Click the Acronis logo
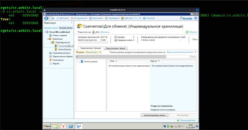This screenshot has height=130, width=248. tap(186, 18)
